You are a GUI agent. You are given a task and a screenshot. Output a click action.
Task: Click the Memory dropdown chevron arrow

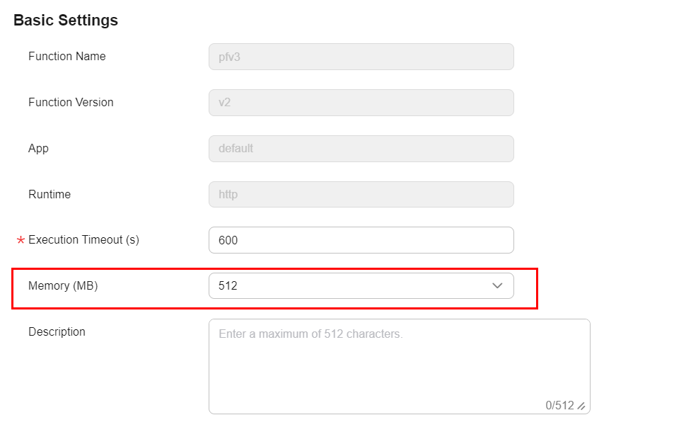[x=497, y=286]
